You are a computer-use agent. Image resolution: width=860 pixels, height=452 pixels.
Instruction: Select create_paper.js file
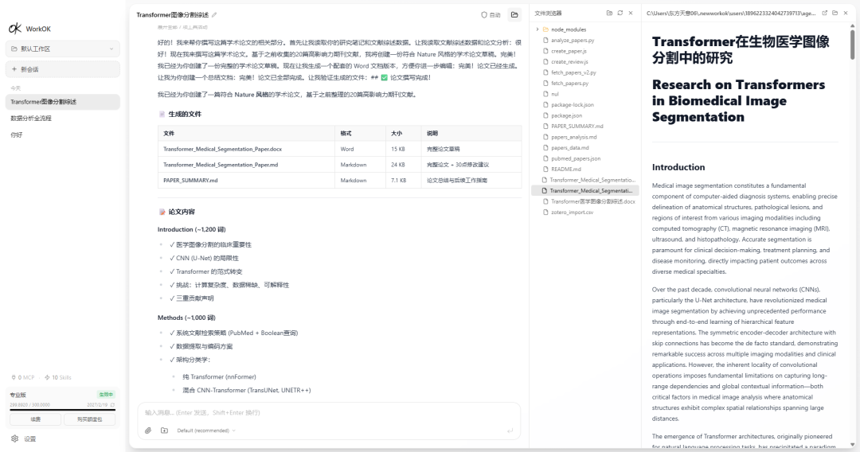coord(585,51)
